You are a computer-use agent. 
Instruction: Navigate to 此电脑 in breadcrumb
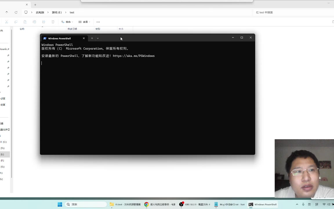point(40,12)
